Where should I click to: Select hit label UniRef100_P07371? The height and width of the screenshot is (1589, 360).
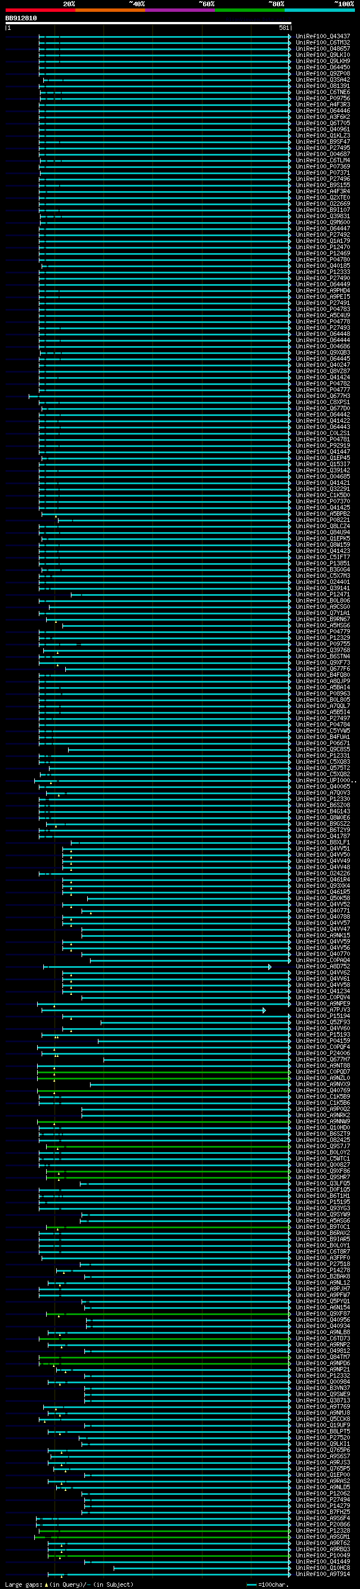pyautogui.click(x=323, y=172)
